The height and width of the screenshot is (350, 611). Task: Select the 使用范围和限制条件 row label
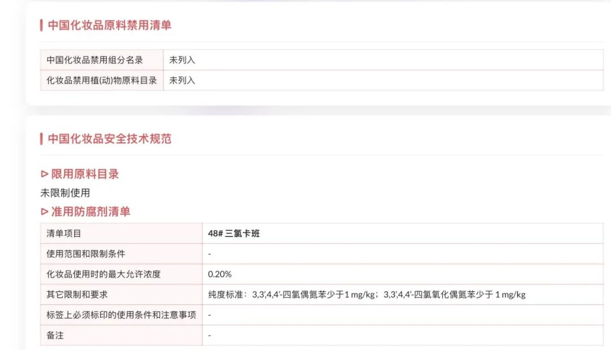tap(86, 253)
